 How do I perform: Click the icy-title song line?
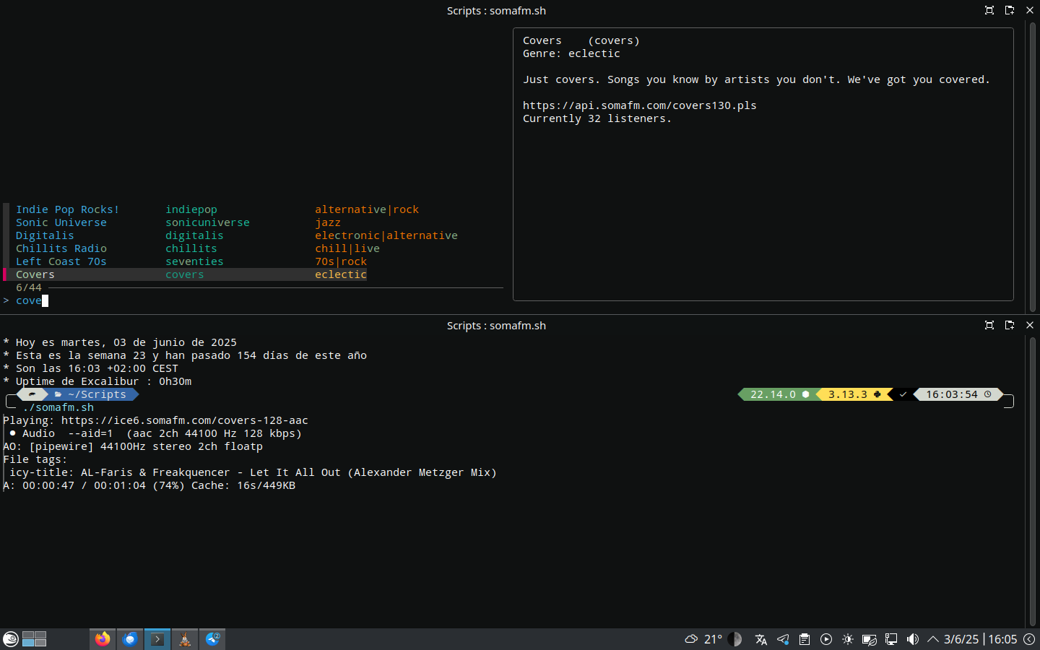tap(253, 472)
